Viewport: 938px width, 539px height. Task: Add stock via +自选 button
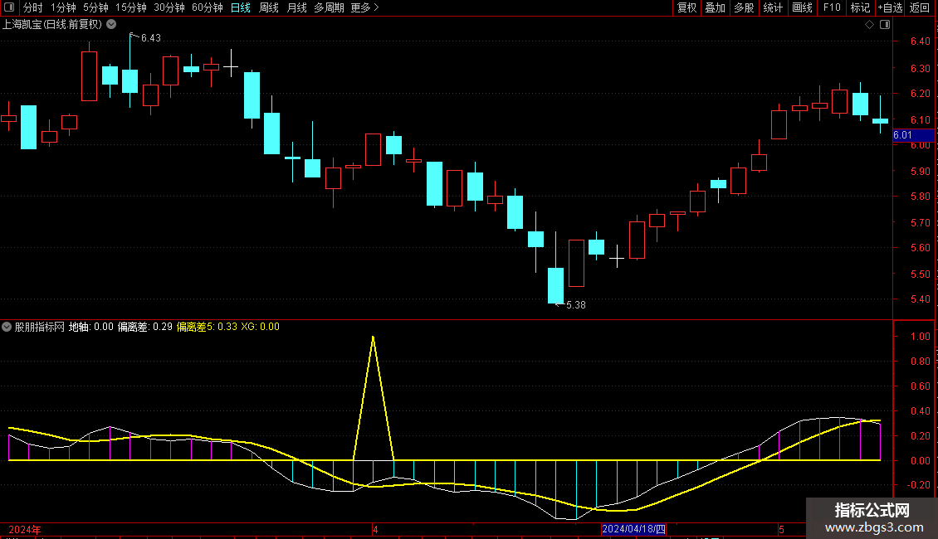pyautogui.click(x=890, y=7)
